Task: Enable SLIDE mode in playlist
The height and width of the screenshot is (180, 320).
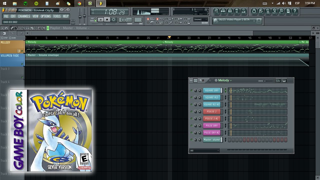Action: 12,38
